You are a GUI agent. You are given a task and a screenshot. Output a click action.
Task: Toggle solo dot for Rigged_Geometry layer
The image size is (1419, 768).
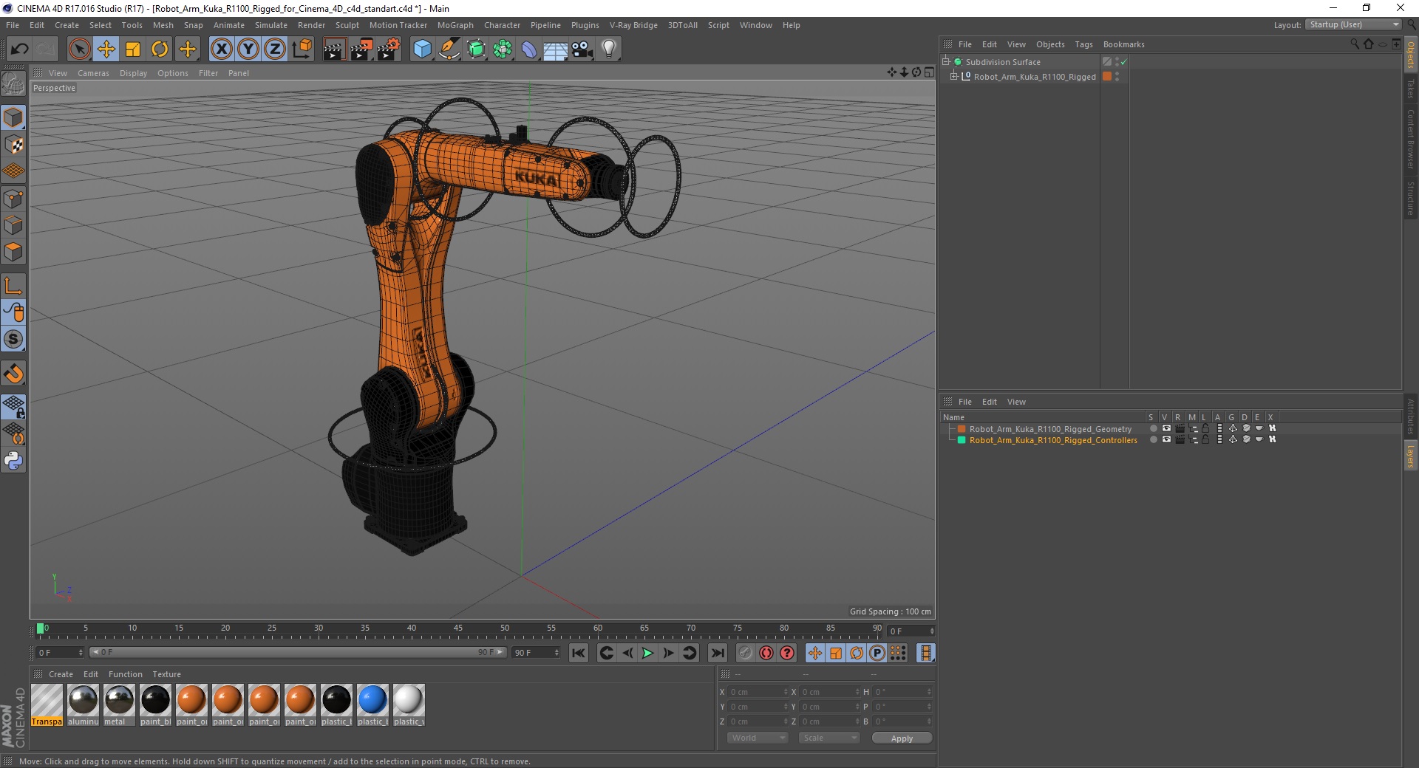[1153, 428]
